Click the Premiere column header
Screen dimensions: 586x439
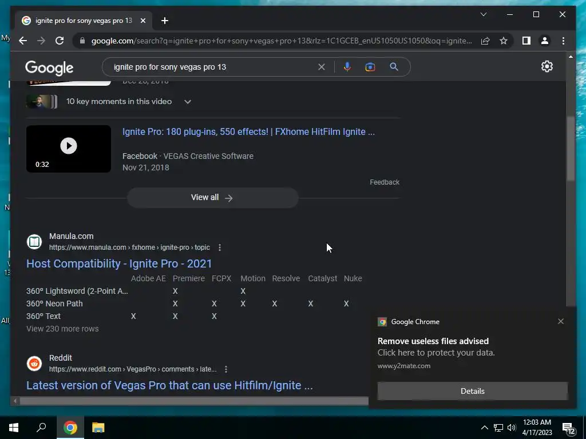[x=189, y=278]
